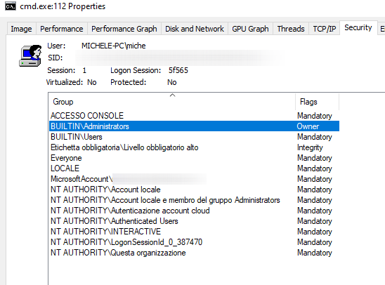Open the TCP/IP tab
This screenshot has height=285, width=385.
[325, 29]
